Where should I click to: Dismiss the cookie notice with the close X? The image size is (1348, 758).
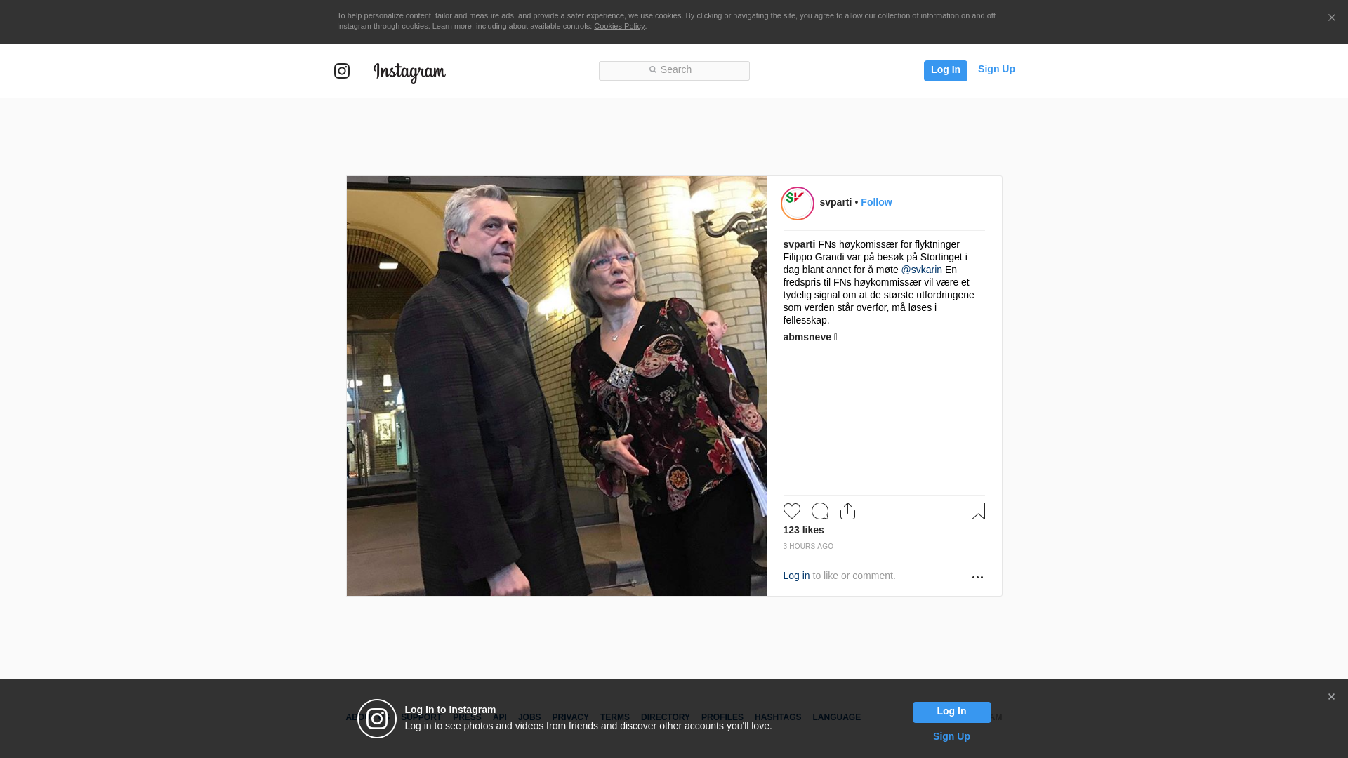1331,18
